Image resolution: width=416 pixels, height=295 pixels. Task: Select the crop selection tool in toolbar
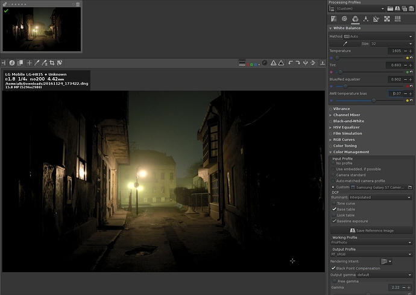[52, 63]
